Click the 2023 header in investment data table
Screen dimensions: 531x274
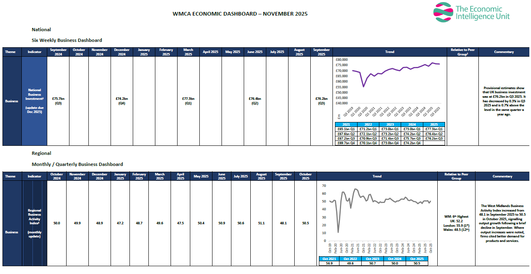[x=390, y=124]
